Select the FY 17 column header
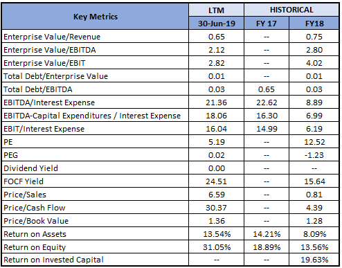342x268 pixels. coord(267,24)
